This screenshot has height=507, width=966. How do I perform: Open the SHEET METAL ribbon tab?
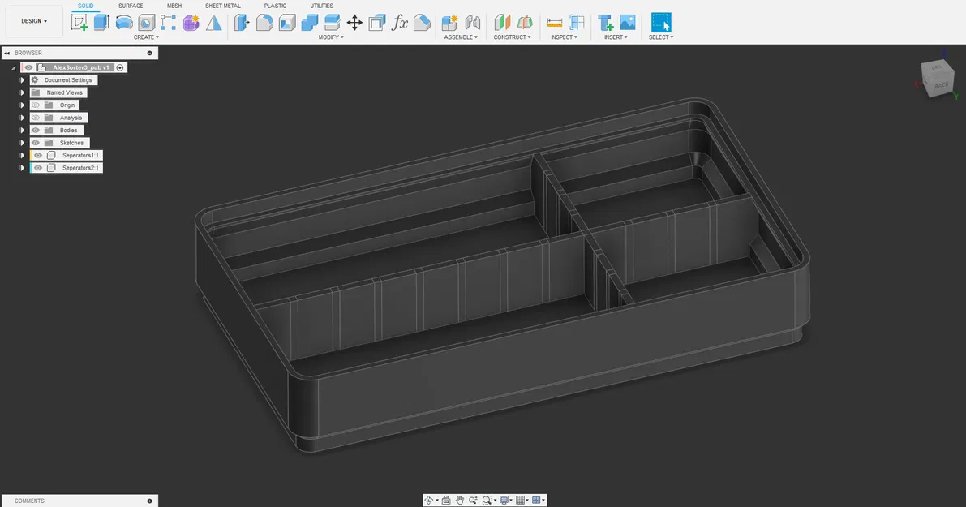click(x=222, y=6)
